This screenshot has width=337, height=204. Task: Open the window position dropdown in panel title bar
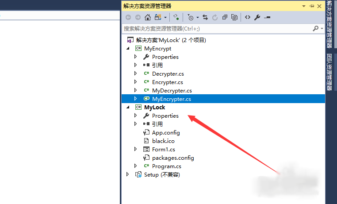coord(304,6)
